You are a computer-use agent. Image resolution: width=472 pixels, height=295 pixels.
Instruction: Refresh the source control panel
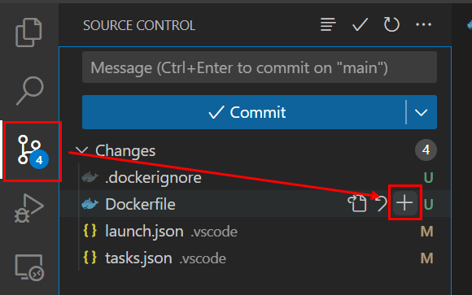391,24
